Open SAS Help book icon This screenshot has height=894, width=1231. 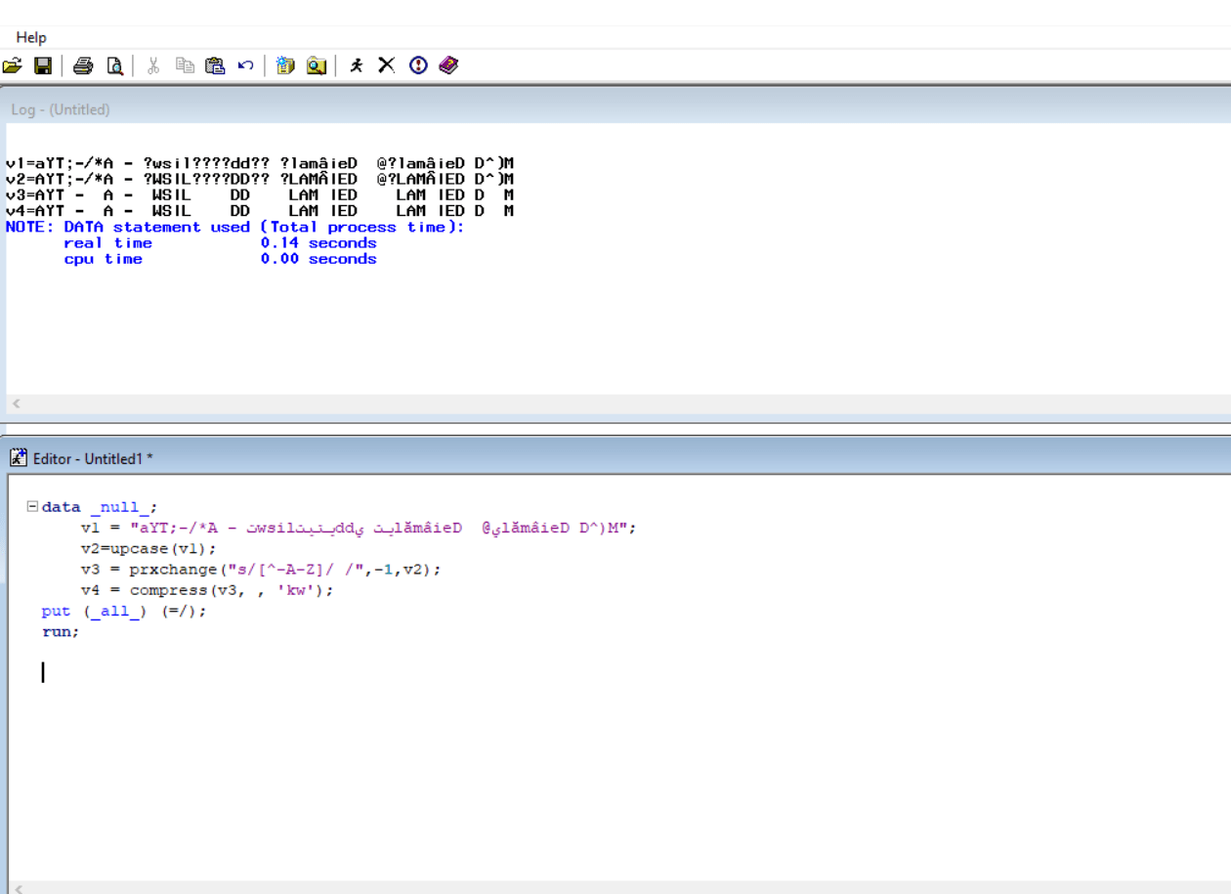[x=448, y=65]
